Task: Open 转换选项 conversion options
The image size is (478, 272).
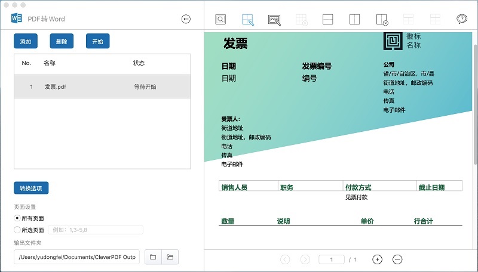Action: point(31,188)
